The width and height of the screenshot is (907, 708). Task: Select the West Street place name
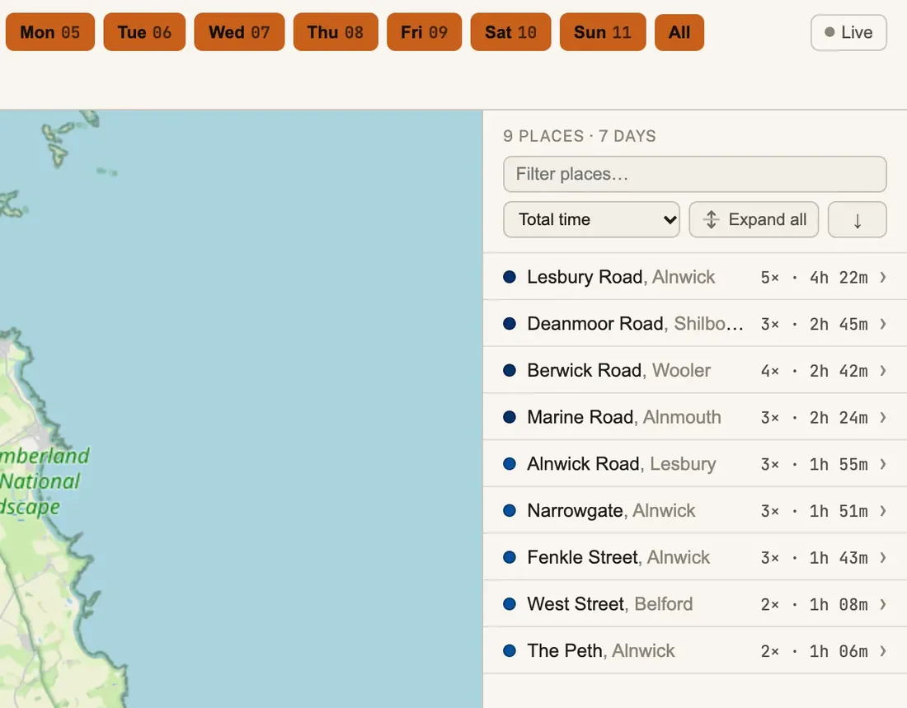[x=576, y=604]
